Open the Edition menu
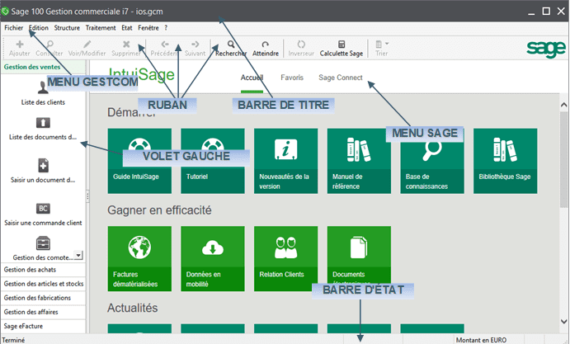Image resolution: width=570 pixels, height=344 pixels. [x=39, y=28]
